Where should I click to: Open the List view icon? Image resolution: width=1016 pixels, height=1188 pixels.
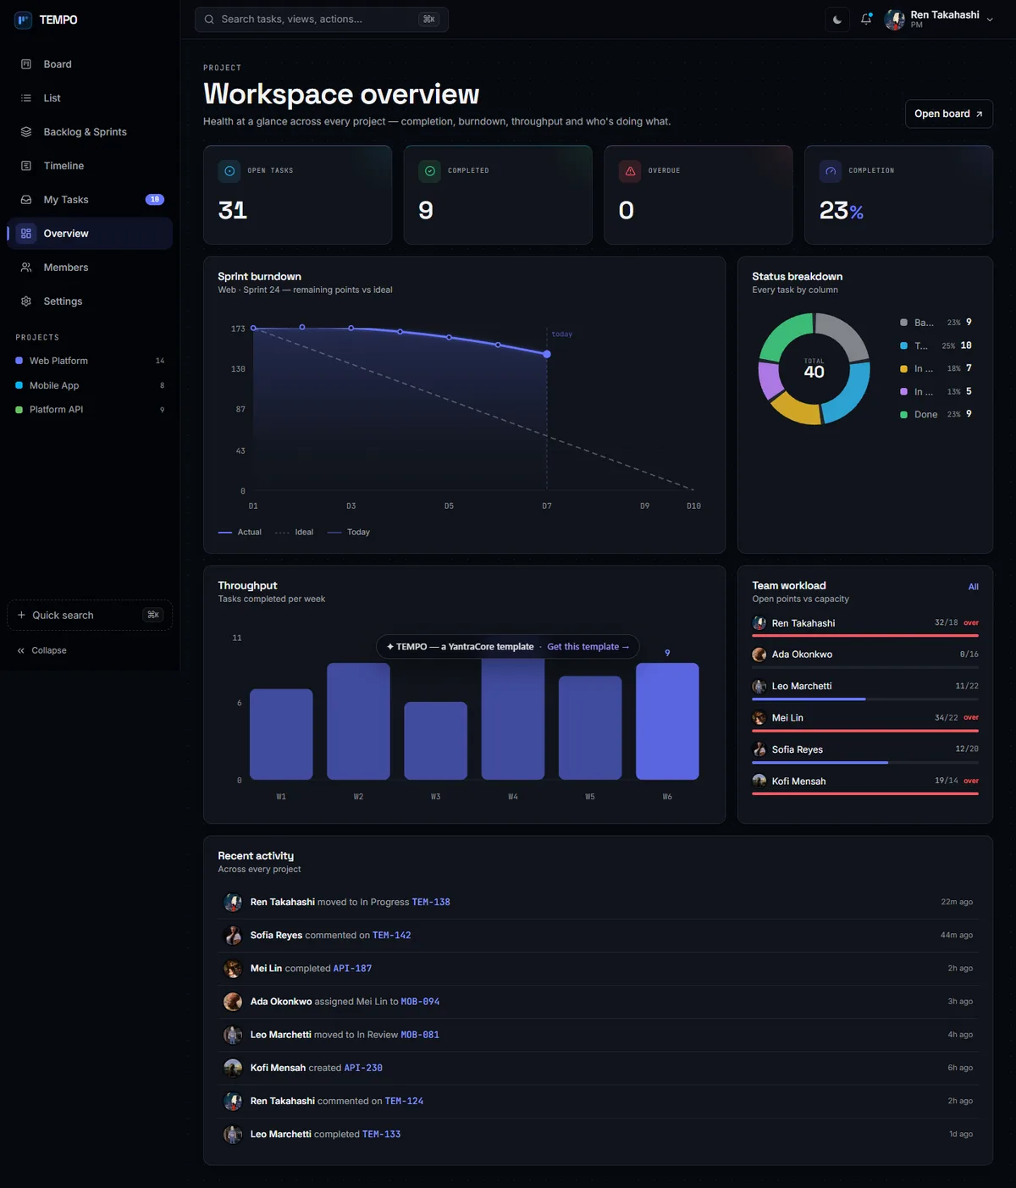pyautogui.click(x=26, y=98)
